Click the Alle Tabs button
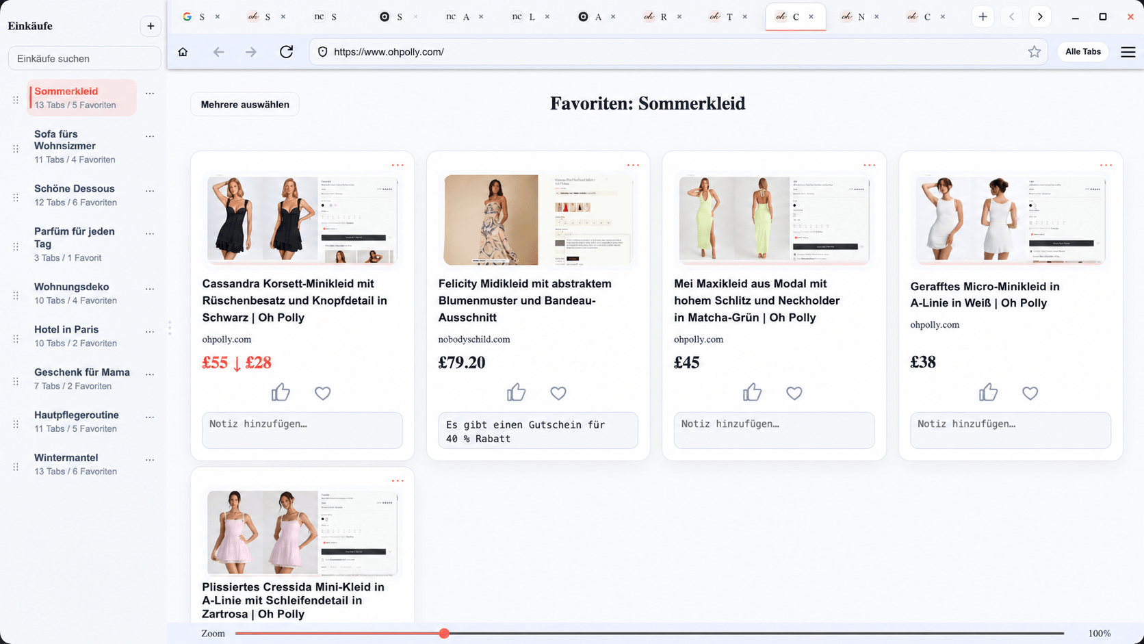This screenshot has width=1144, height=644. pos(1082,52)
